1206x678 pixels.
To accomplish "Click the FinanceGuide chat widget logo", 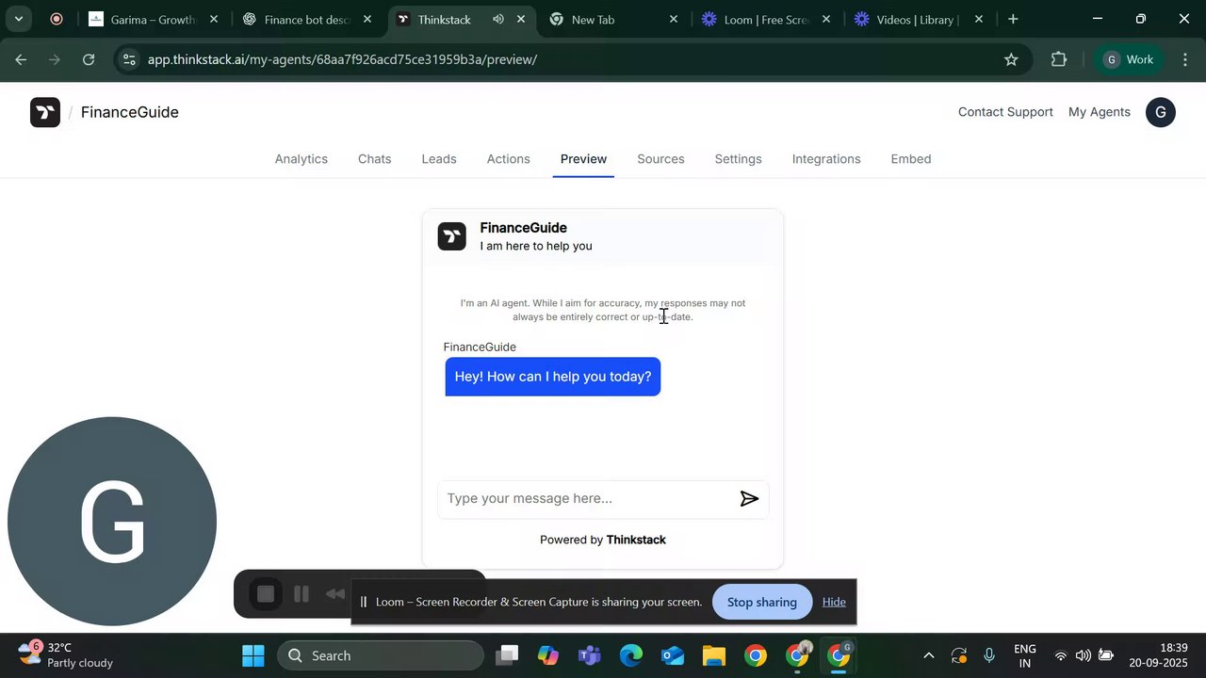I will click(x=452, y=236).
